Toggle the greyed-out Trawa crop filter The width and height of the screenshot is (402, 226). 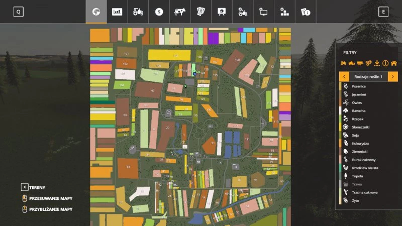(358, 184)
